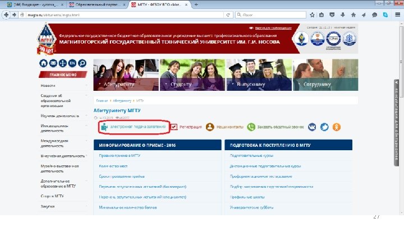The height and width of the screenshot is (227, 404).
Task: Open the Сотруднику banner section
Action: 325,75
